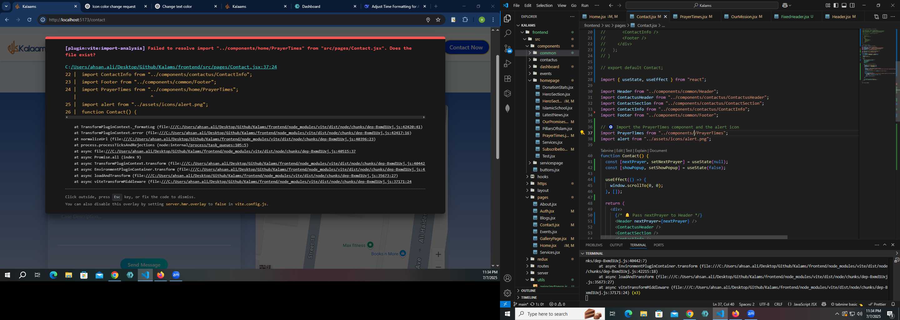The height and width of the screenshot is (320, 900).
Task: Click the remote window indicator in status bar
Action: [505, 304]
